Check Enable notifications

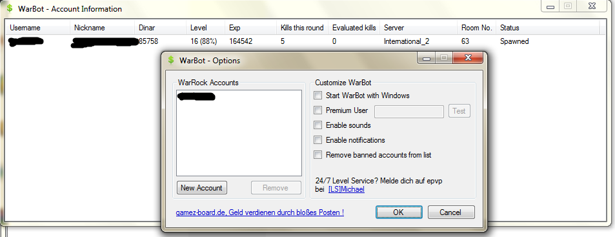pyautogui.click(x=318, y=140)
